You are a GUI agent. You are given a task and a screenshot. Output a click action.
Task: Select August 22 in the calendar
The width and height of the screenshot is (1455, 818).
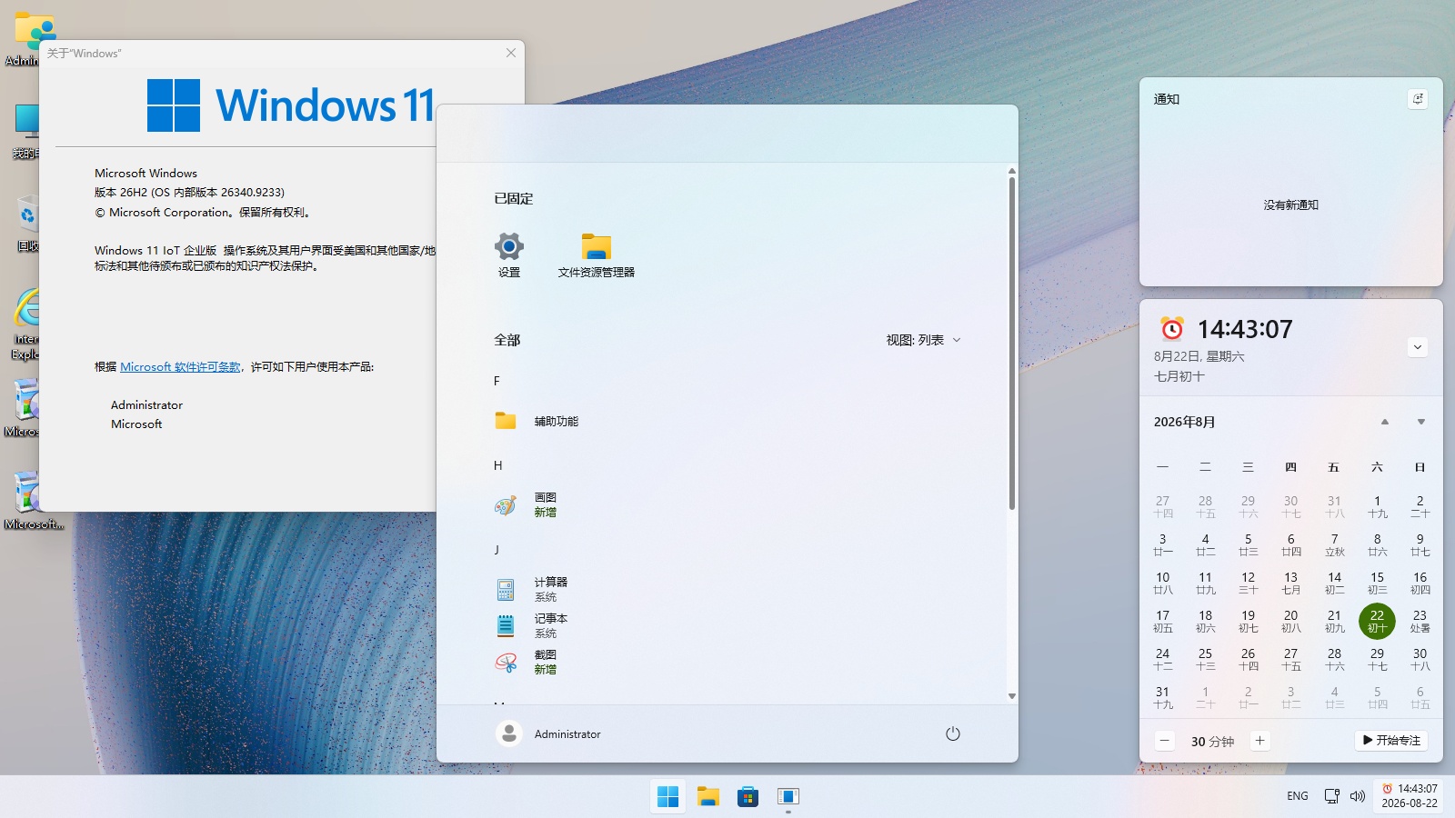[1377, 622]
